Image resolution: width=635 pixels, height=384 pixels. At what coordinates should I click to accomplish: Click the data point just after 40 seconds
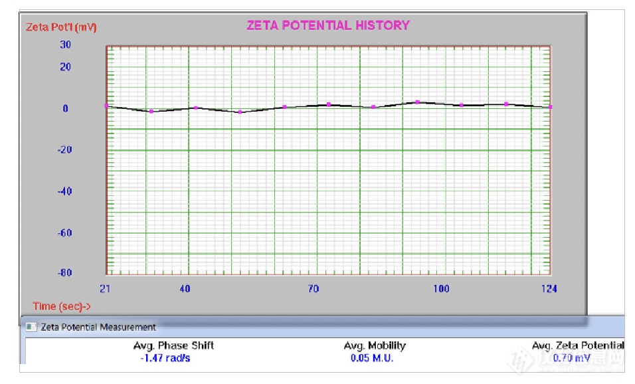click(195, 108)
